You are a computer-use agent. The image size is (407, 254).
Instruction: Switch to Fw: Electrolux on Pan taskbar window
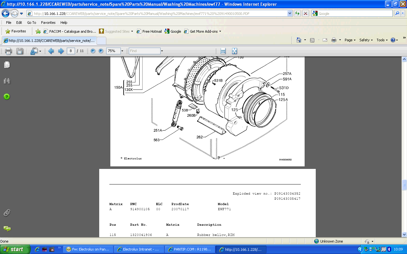click(88, 249)
